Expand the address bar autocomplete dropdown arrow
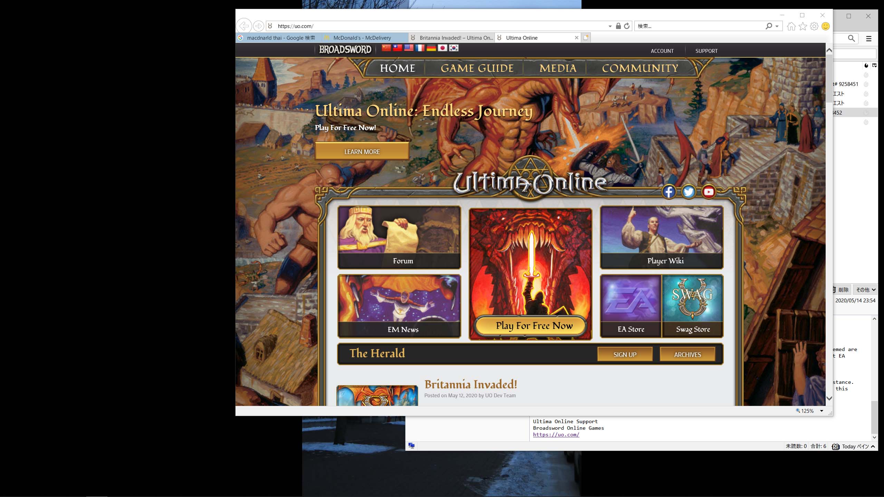Image resolution: width=884 pixels, height=497 pixels. (610, 26)
